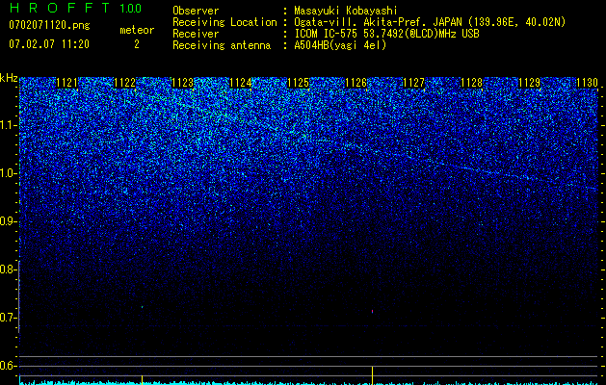The width and height of the screenshot is (606, 385).
Task: Click the 1128 time marker
Action: pyautogui.click(x=471, y=83)
